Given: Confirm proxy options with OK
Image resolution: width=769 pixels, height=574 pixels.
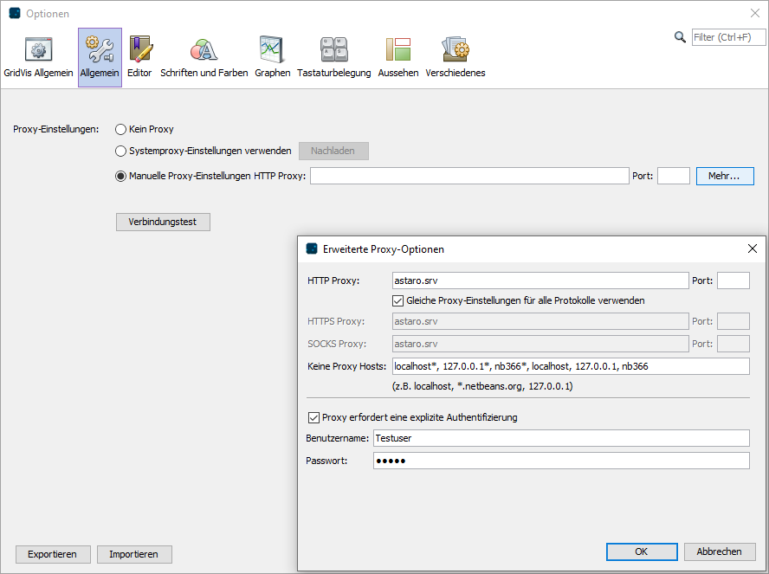Looking at the screenshot, I should pos(642,551).
